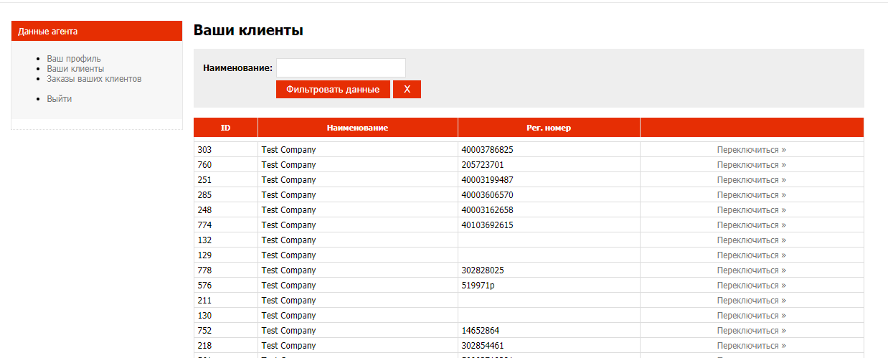Click the Наименование table column header

click(x=357, y=128)
